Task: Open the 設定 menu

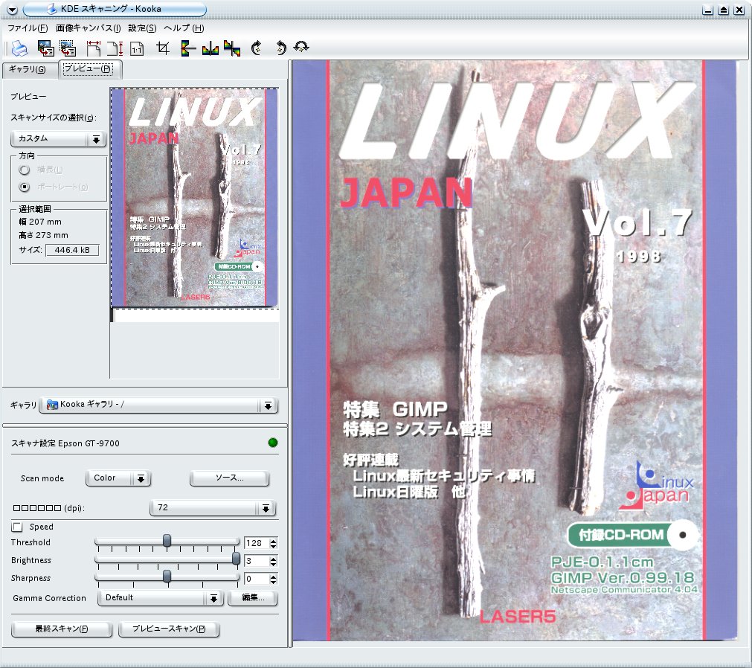Action: point(142,28)
